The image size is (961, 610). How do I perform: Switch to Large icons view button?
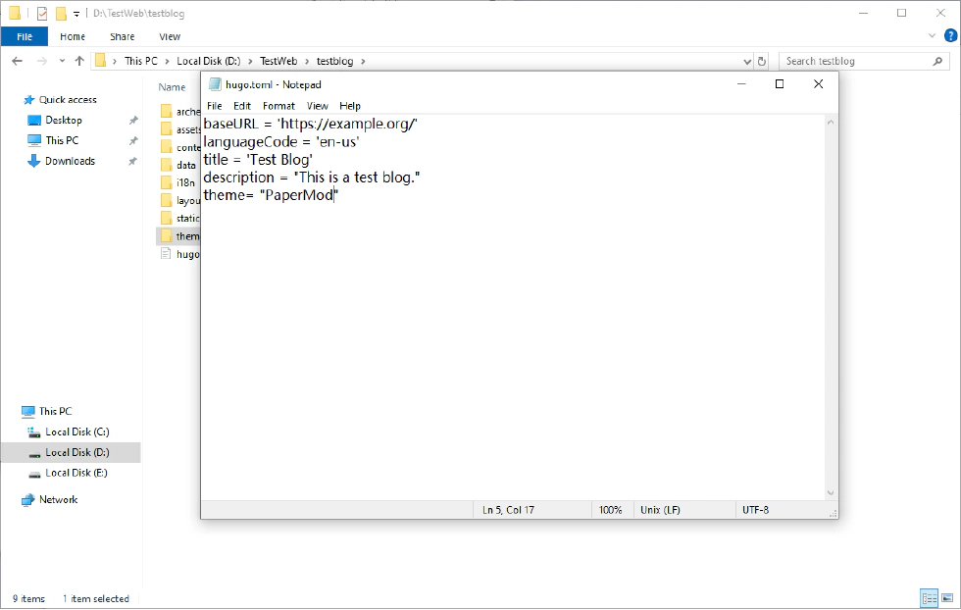point(946,598)
